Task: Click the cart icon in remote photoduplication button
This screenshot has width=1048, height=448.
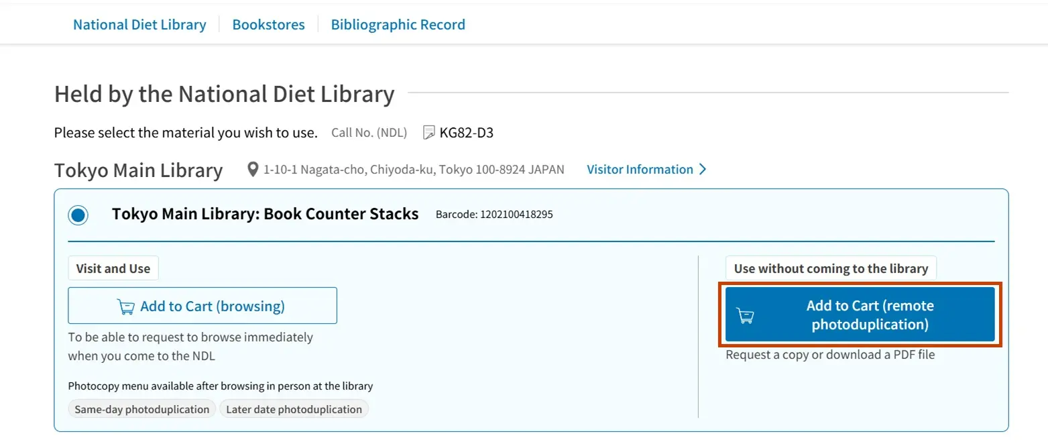Action: [746, 316]
